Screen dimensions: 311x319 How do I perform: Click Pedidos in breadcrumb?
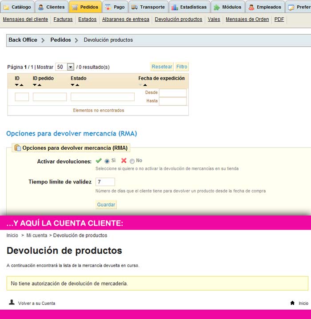[60, 40]
